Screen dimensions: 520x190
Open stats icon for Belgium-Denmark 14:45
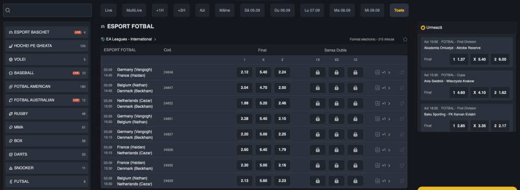point(377,88)
